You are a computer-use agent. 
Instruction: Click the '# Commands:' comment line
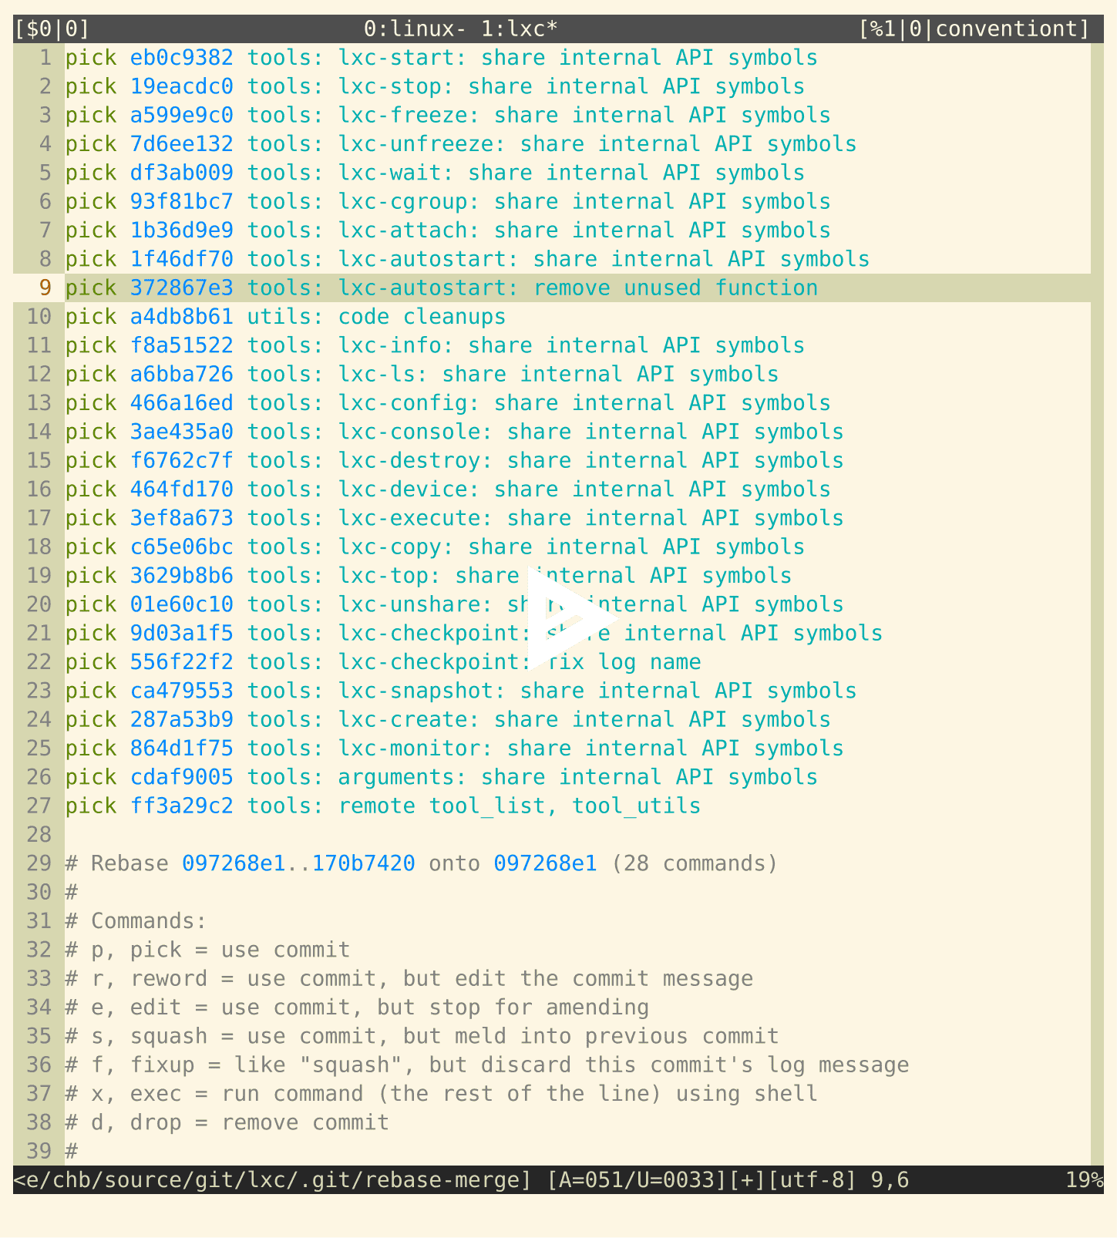[136, 921]
